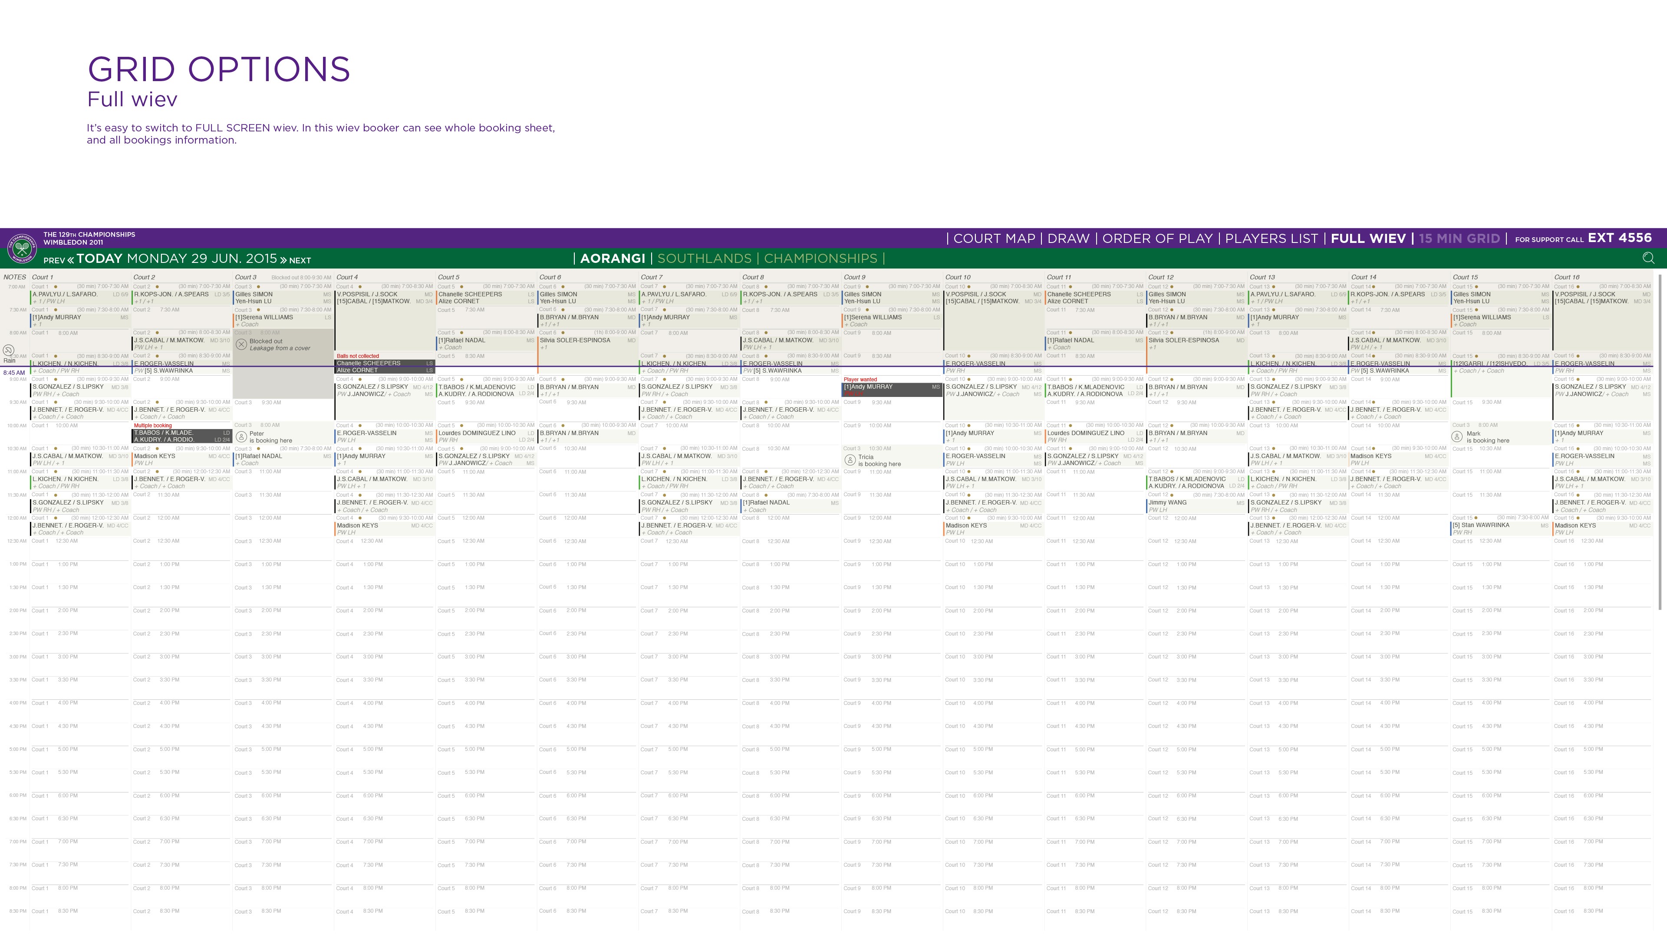The height and width of the screenshot is (937, 1667).
Task: Toggle the 15 MIN GRID view
Action: (1459, 239)
